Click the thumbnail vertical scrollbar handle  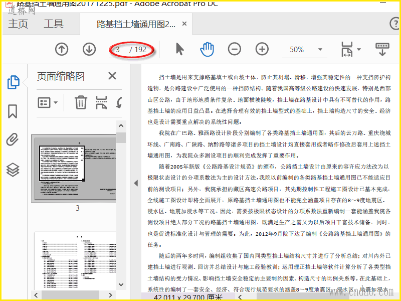pyautogui.click(x=121, y=137)
